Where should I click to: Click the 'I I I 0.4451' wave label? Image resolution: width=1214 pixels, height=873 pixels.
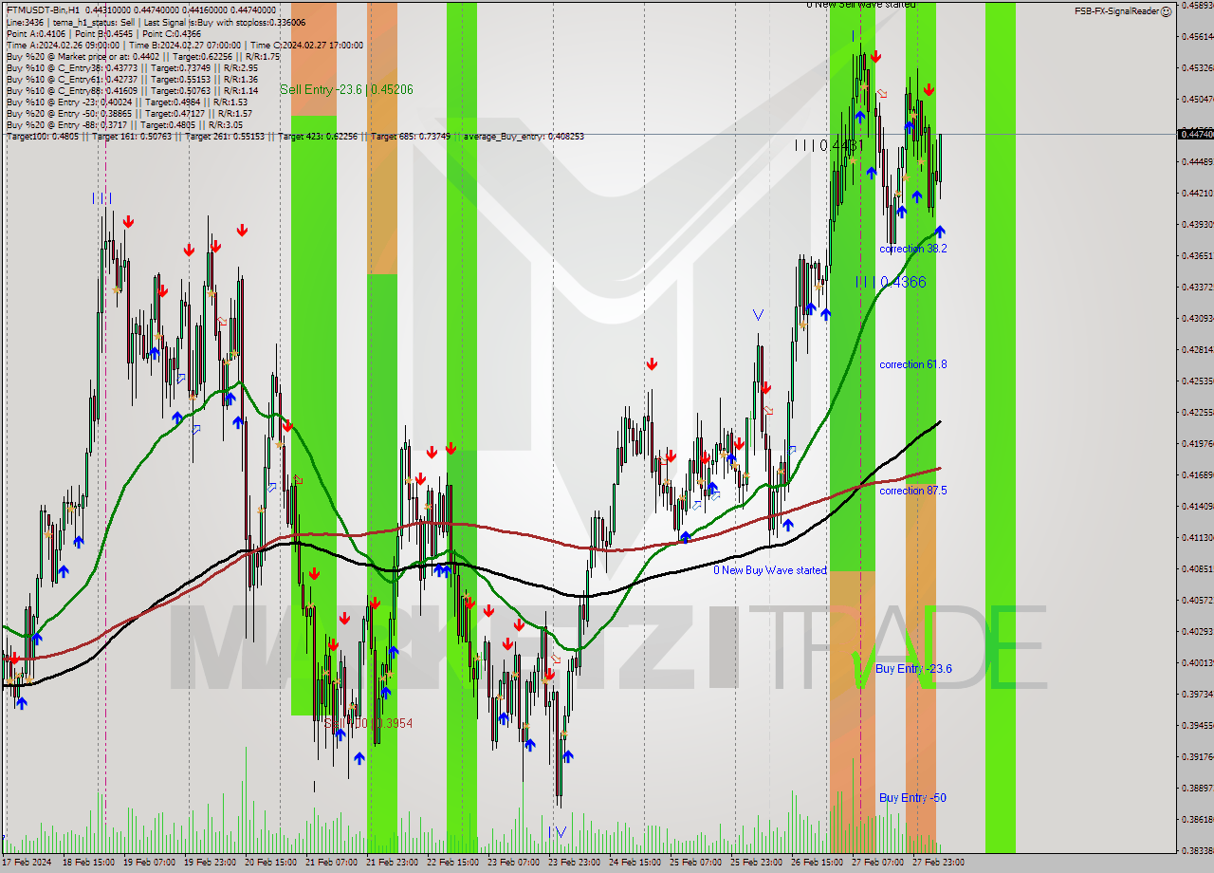click(x=829, y=145)
